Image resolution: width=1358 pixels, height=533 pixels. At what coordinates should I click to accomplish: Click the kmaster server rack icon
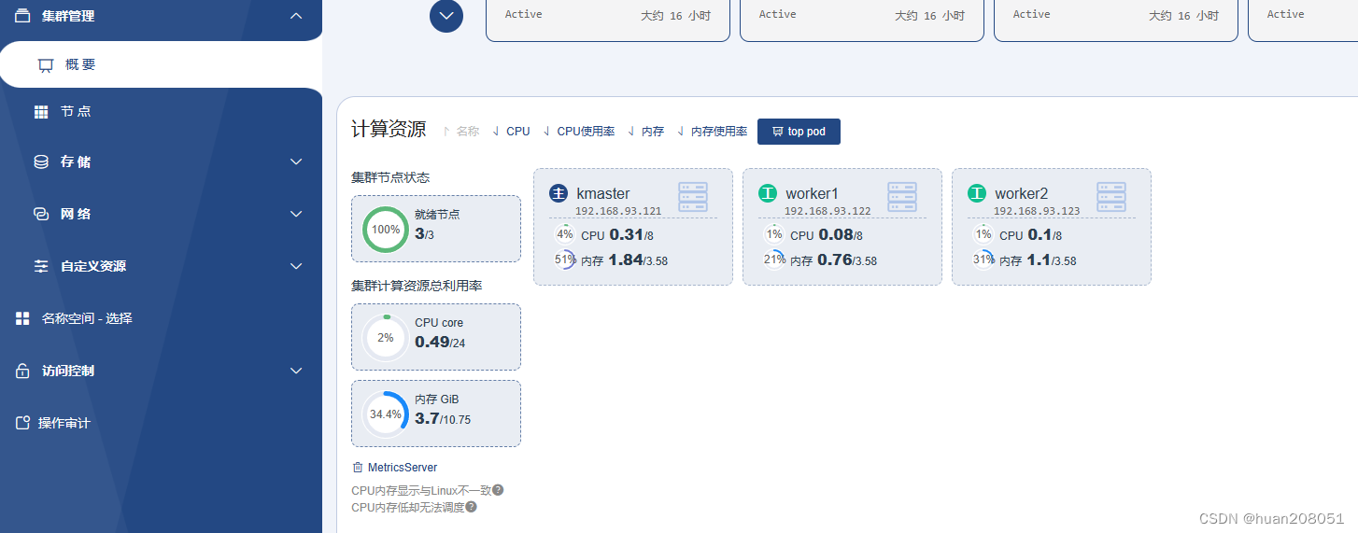tap(693, 197)
